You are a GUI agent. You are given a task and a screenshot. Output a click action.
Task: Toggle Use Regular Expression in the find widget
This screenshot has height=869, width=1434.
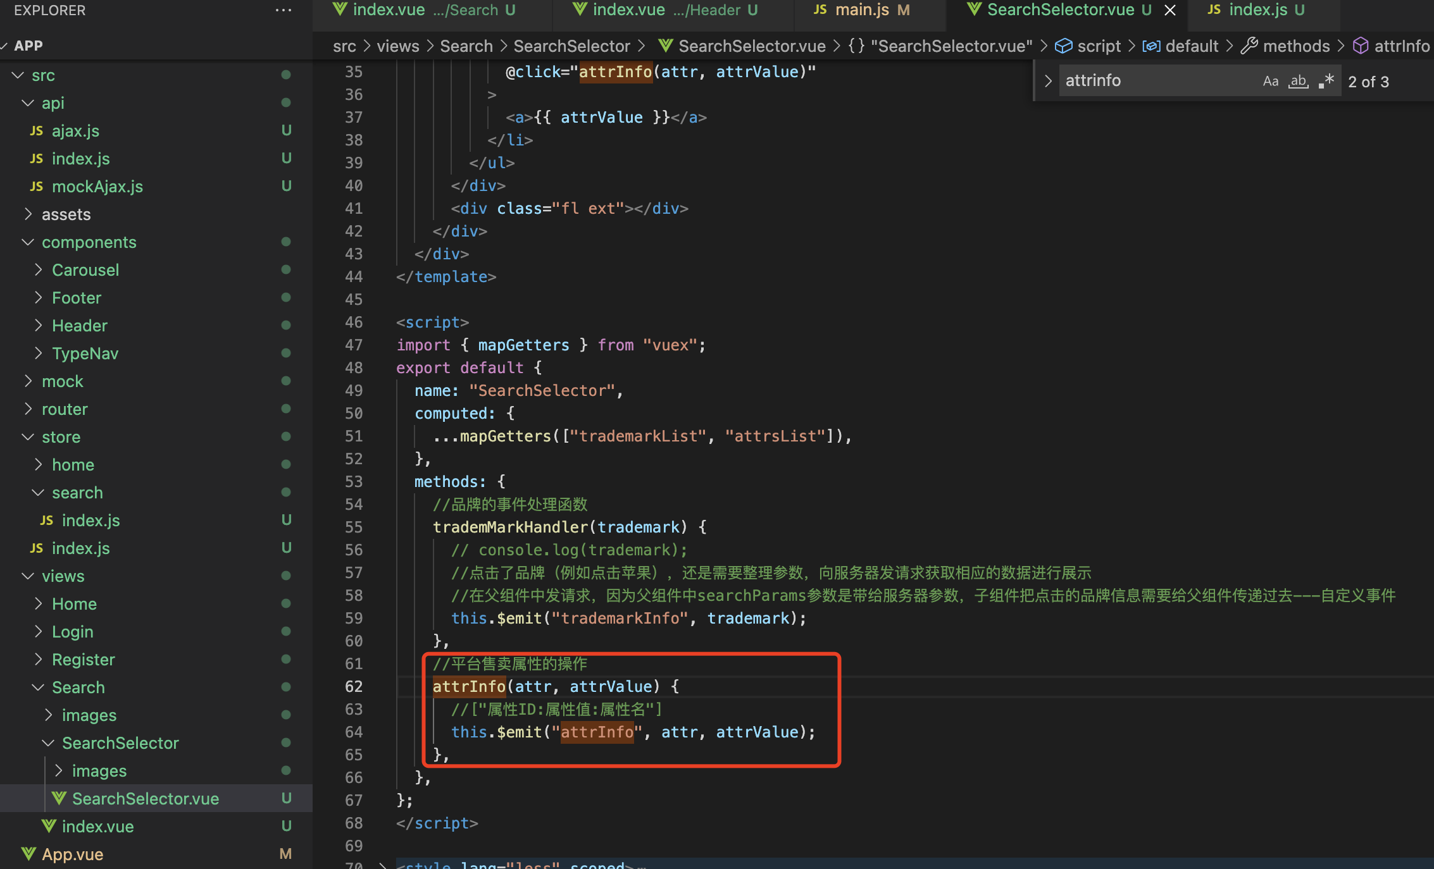pos(1326,81)
